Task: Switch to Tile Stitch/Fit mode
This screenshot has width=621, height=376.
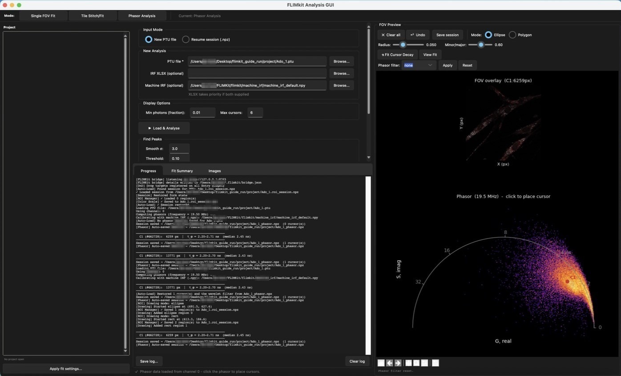Action: (93, 16)
